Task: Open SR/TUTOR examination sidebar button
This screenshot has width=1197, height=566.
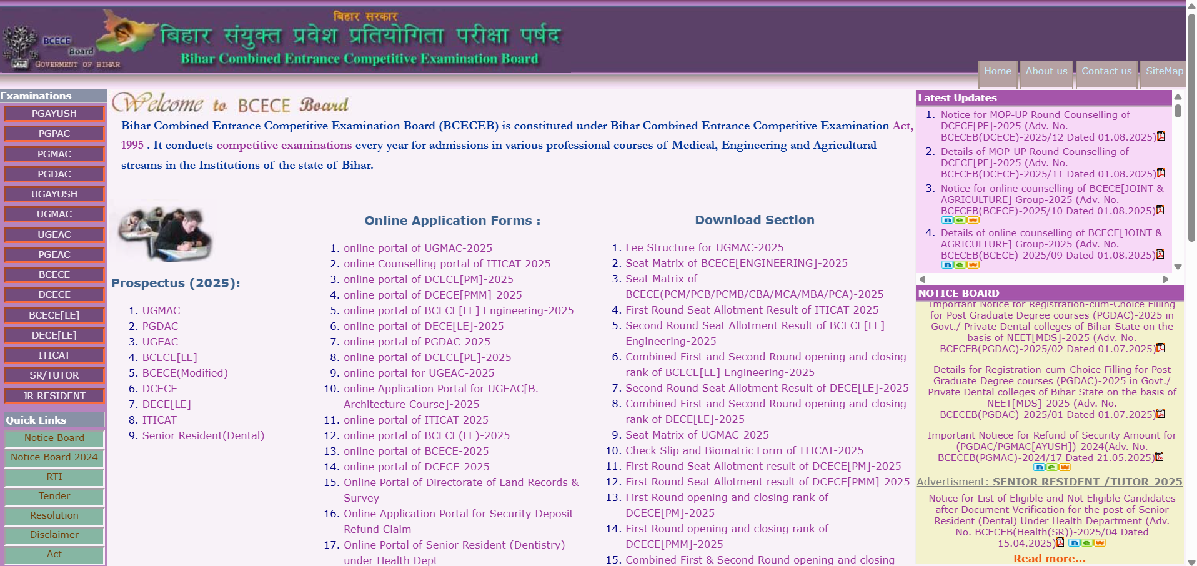Action: click(x=54, y=375)
